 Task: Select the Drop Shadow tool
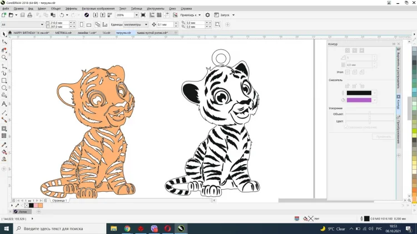click(4, 129)
